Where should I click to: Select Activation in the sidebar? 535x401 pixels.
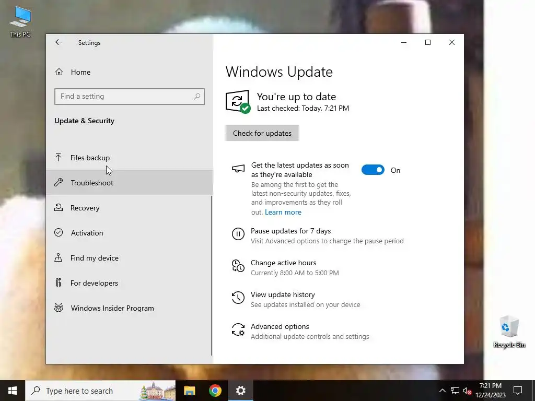[130, 233]
